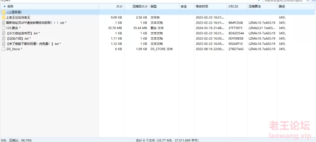The height and width of the screenshot is (142, 316).
Task: Click the 1 KB size of 【永久地址发布页】.txt
Action: (x=118, y=33)
